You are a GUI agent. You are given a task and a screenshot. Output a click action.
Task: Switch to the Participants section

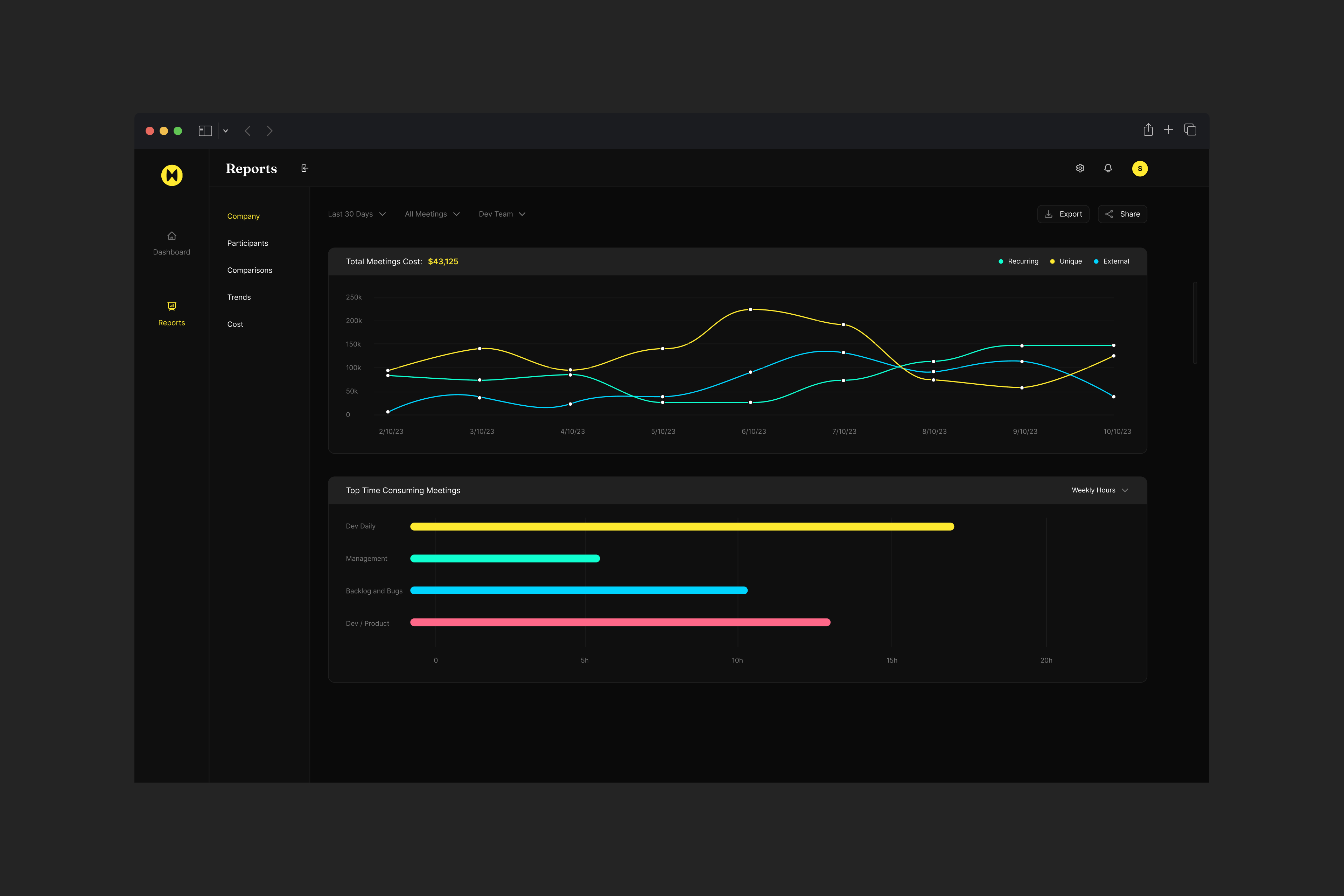pos(247,244)
